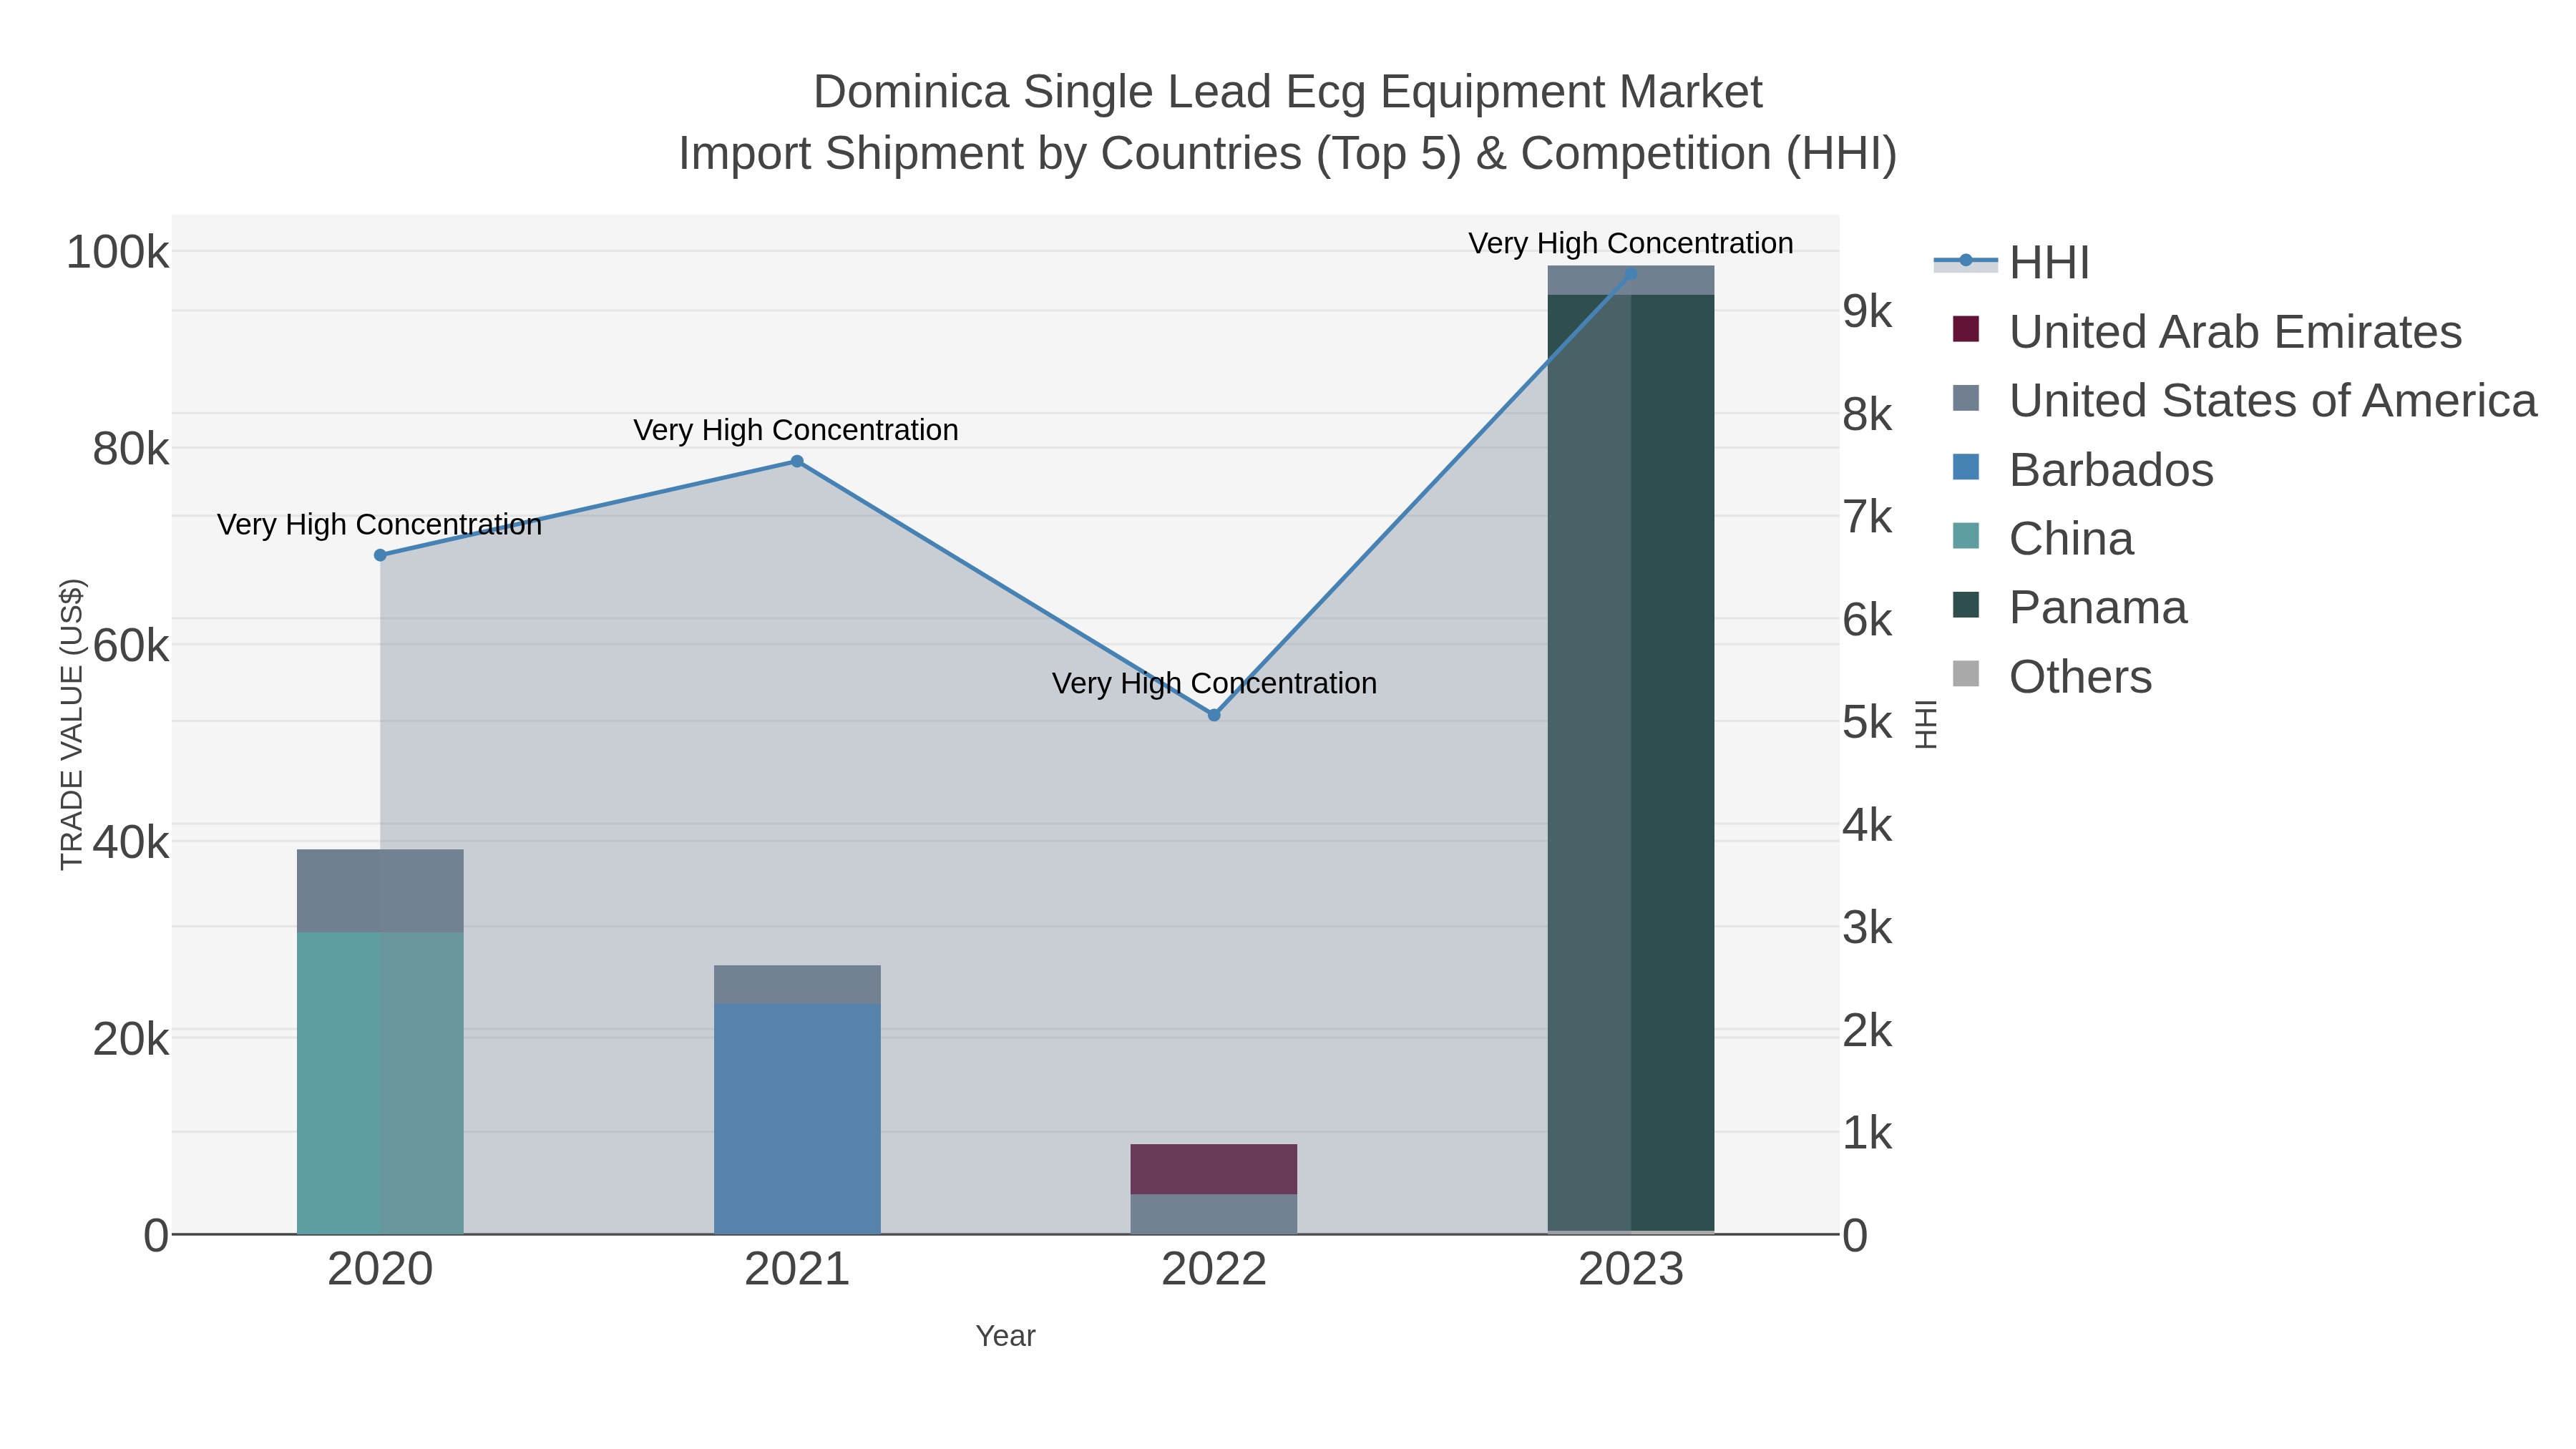Click the 2021 x-axis label
Image resolution: width=2576 pixels, height=1449 pixels.
[x=797, y=1270]
